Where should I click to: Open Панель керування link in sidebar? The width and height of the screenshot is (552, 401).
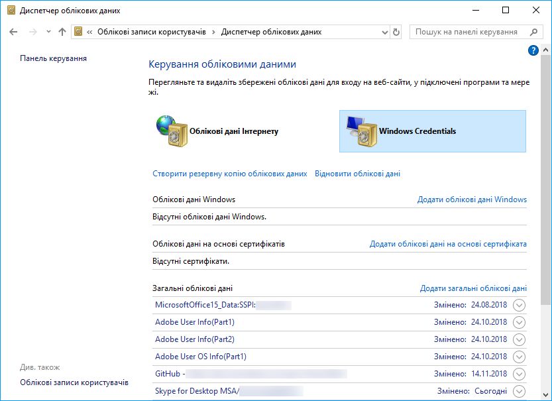pos(53,58)
